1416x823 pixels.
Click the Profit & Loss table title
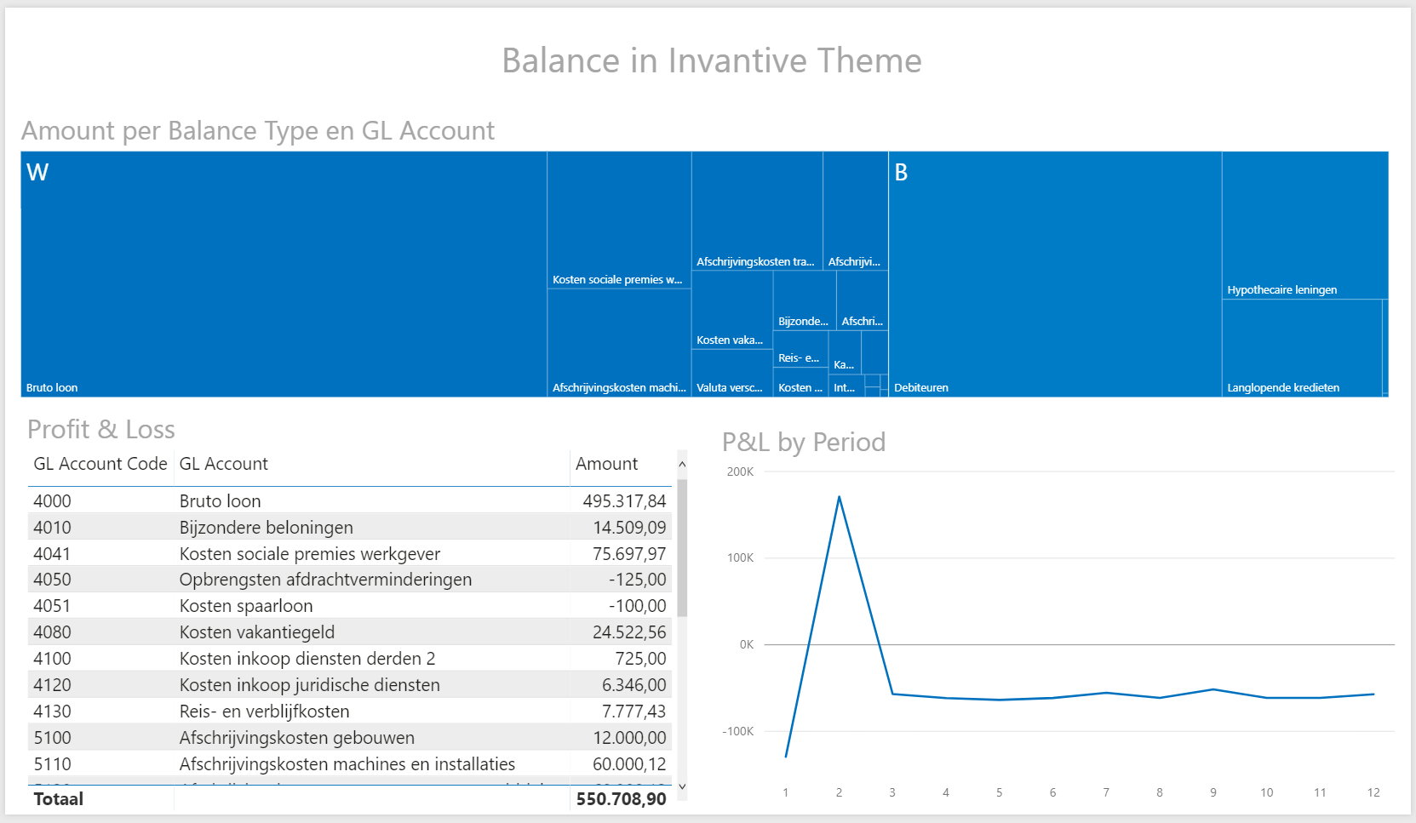point(101,429)
